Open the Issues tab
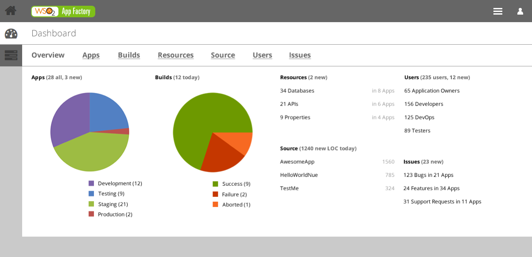This screenshot has height=257, width=532. (300, 55)
